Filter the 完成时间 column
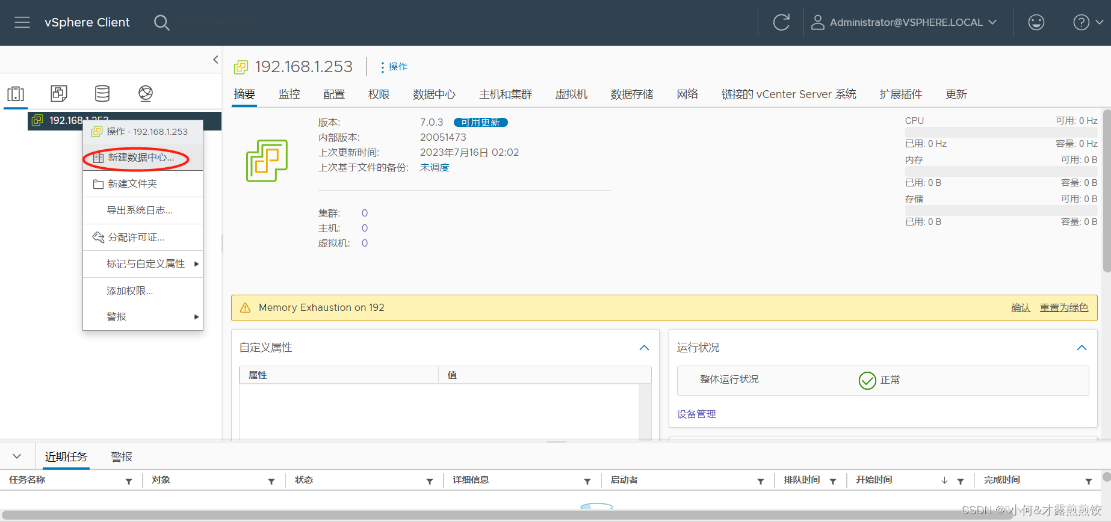Screen dimensions: 1111x522 [1089, 481]
